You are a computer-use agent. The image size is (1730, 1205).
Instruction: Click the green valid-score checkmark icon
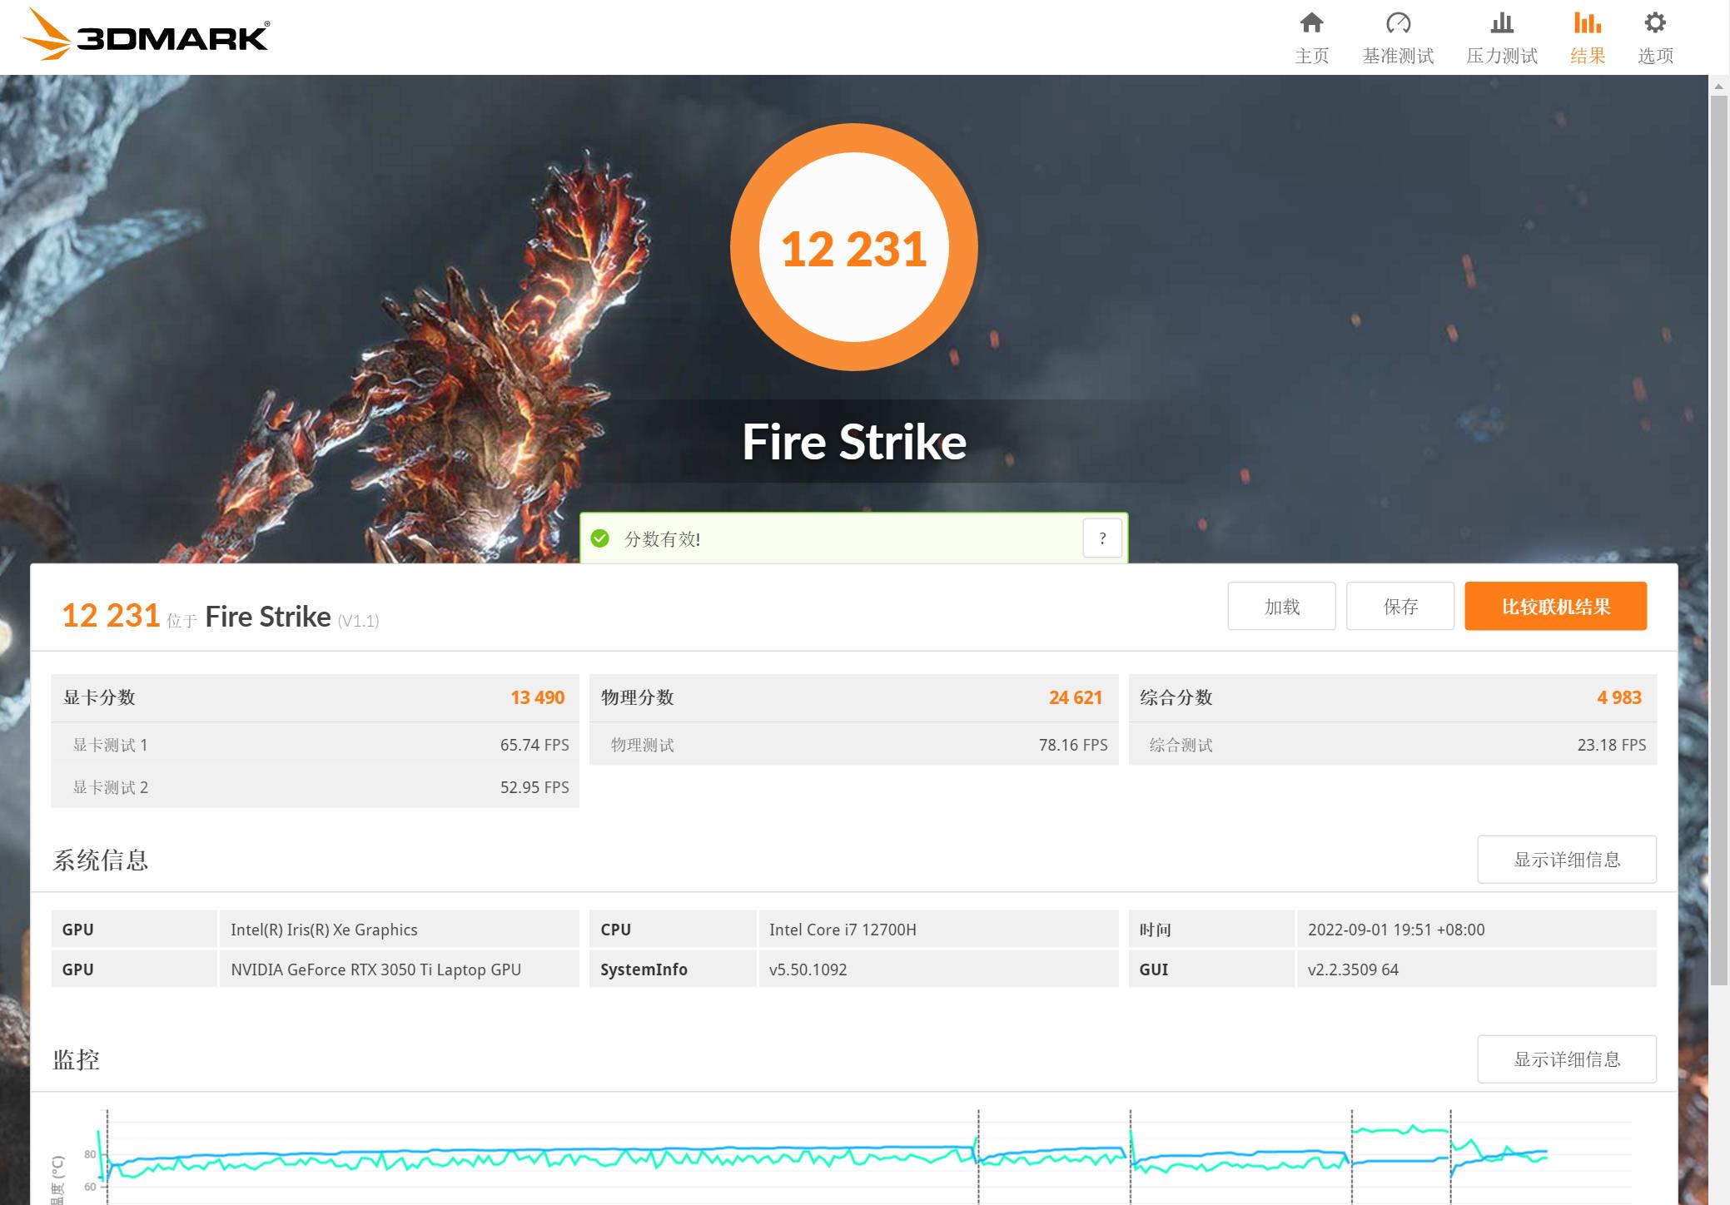[x=600, y=538]
